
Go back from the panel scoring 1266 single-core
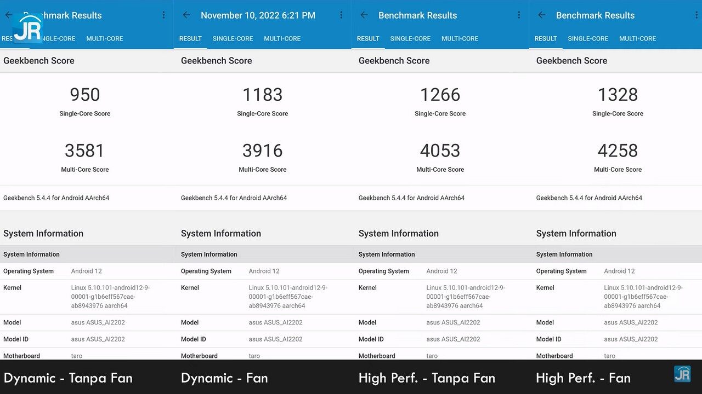click(364, 15)
